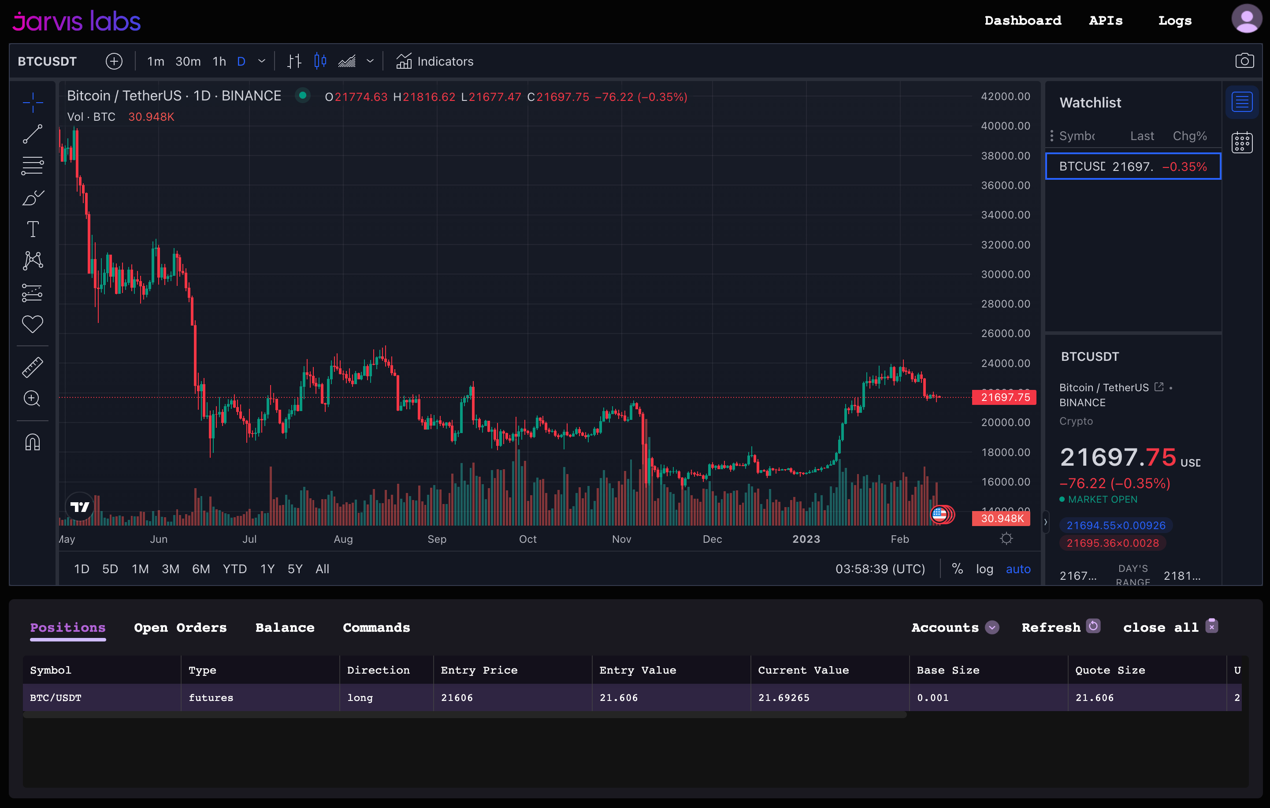
Task: Add symbol with plus compare icon
Action: (114, 61)
